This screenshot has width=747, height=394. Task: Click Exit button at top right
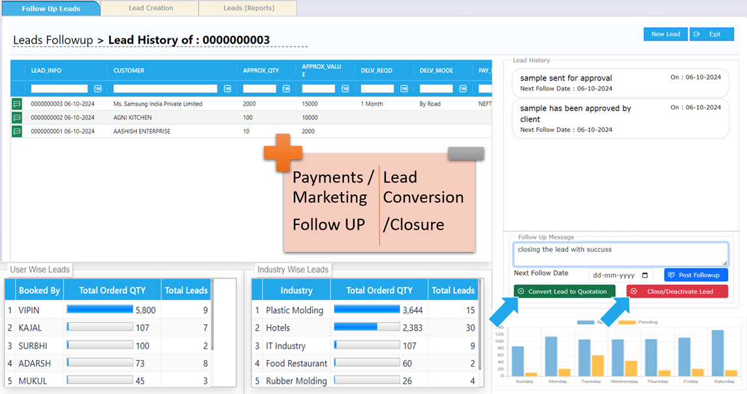(x=711, y=34)
